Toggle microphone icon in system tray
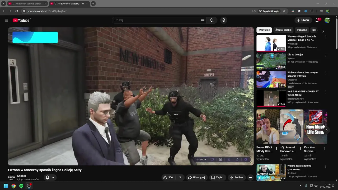Screen dimensions: 338x190 [306, 186]
